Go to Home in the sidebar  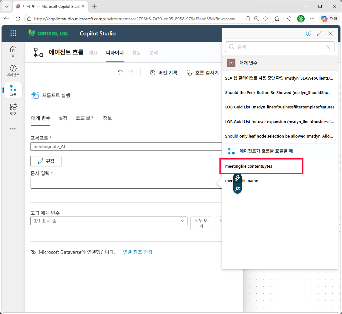13,51
